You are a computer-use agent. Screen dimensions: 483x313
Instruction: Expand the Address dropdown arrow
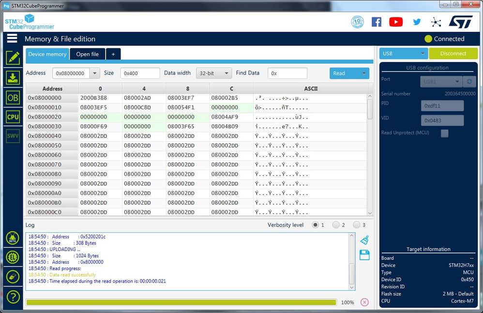pyautogui.click(x=94, y=73)
